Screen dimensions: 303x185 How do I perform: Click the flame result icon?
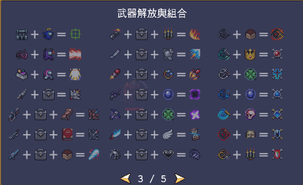pyautogui.click(x=195, y=34)
